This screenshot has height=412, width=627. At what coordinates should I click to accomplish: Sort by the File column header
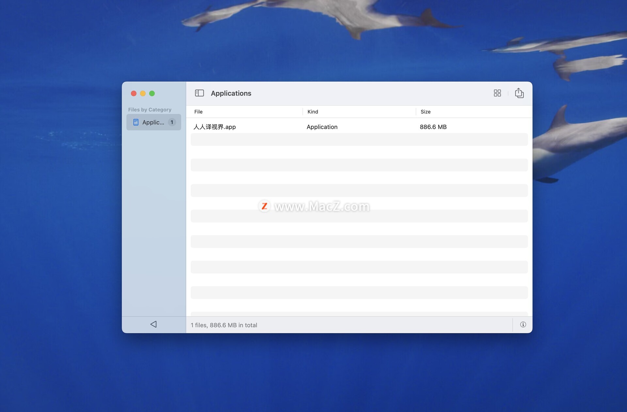(x=198, y=112)
